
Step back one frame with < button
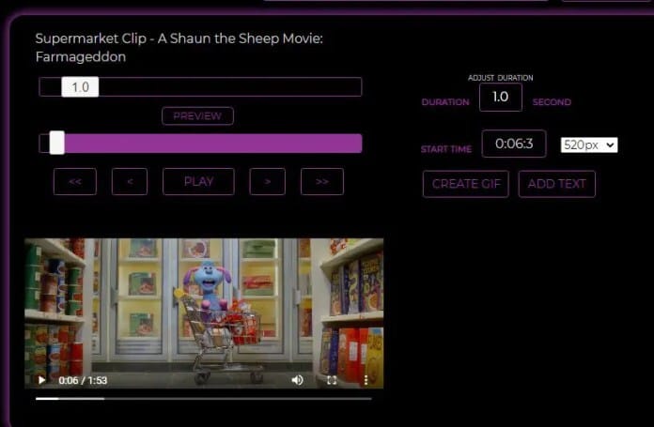point(130,182)
